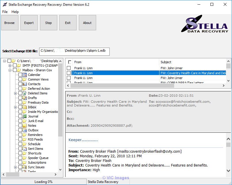The width and height of the screenshot is (232, 185).
Task: Check the first FW: John Urner email checkbox
Action: pyautogui.click(x=69, y=68)
